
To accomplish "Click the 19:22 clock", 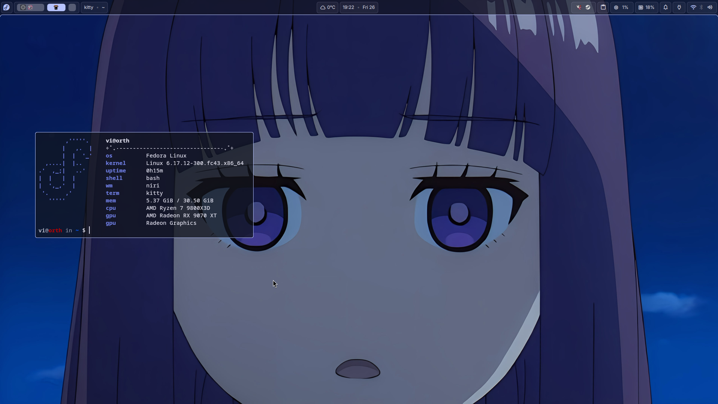I will (348, 7).
